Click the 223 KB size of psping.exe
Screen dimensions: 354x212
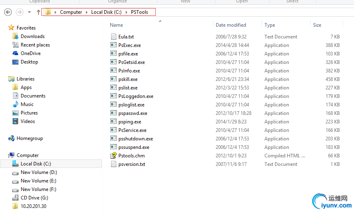(333, 122)
